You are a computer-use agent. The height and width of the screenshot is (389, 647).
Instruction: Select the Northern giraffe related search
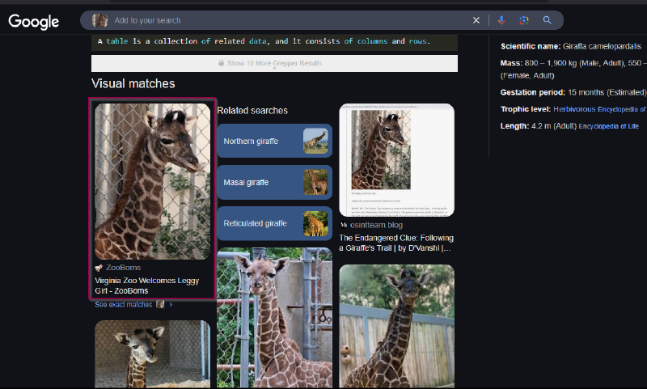(274, 141)
